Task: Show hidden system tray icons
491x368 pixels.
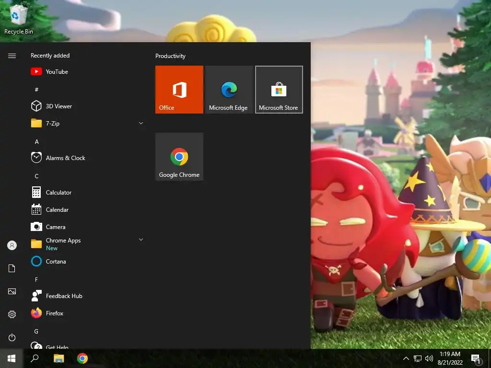Action: (x=406, y=358)
